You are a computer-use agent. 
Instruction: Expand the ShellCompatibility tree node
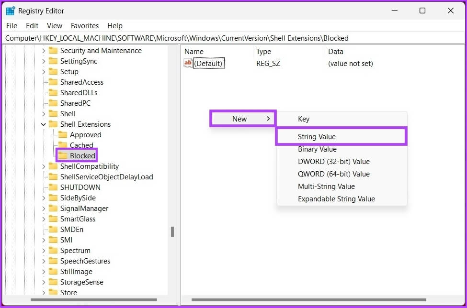44,166
